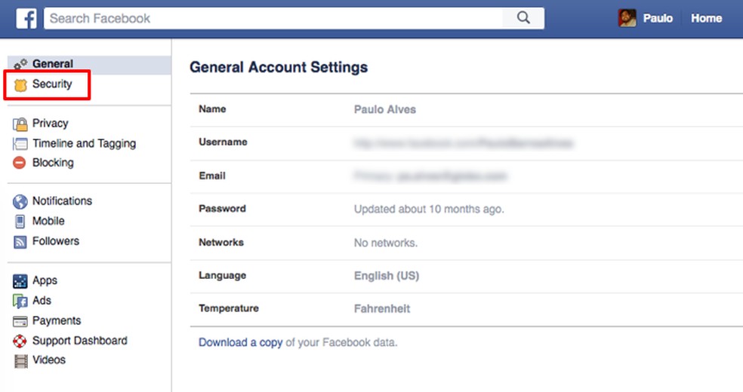Screen dimensions: 743x392
Task: Click the Security shield icon
Action: click(x=20, y=85)
